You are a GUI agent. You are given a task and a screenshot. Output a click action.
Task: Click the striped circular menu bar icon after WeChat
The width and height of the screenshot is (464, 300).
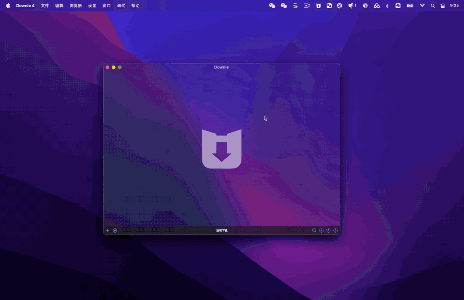point(295,6)
